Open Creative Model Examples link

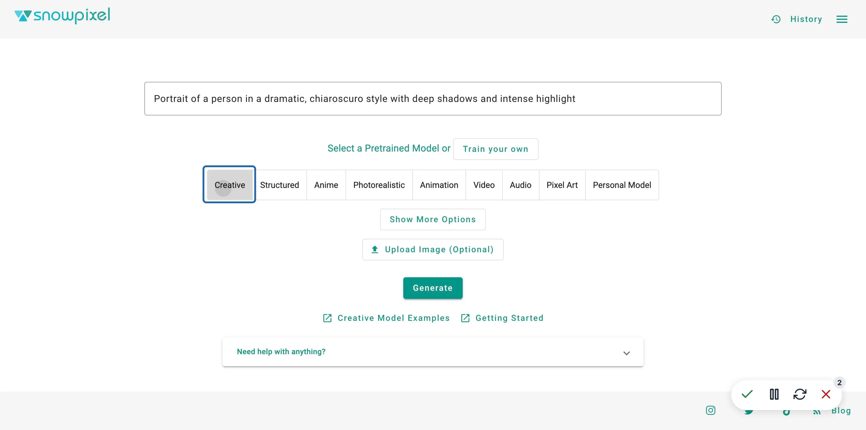pos(386,318)
